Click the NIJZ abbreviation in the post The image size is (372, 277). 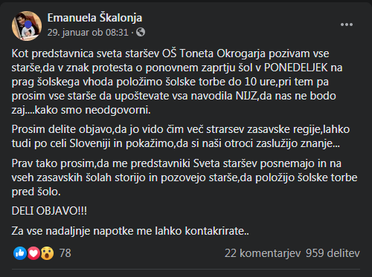pyautogui.click(x=246, y=96)
